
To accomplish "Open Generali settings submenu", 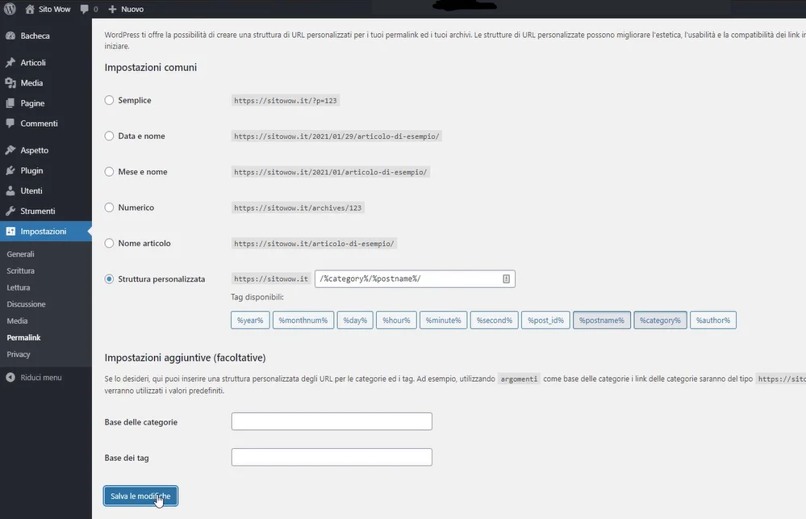I will 20,254.
